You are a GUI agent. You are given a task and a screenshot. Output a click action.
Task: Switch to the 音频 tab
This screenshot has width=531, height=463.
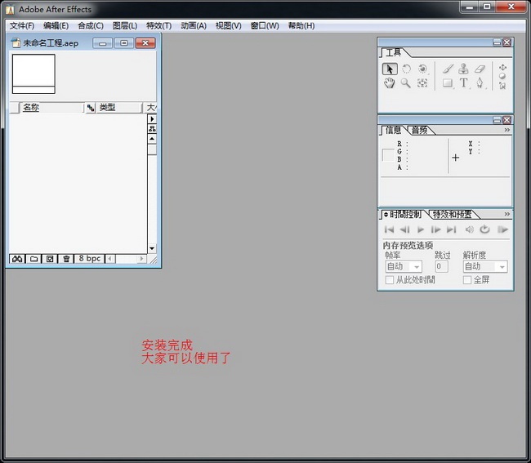419,130
